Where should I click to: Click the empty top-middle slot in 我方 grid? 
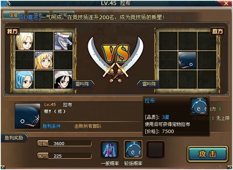(x=44, y=41)
